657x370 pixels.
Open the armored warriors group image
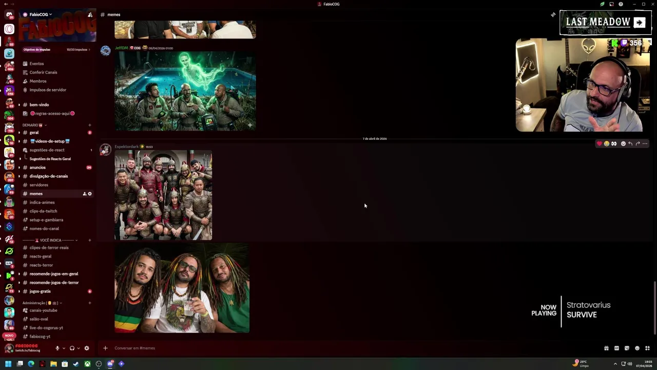[163, 195]
